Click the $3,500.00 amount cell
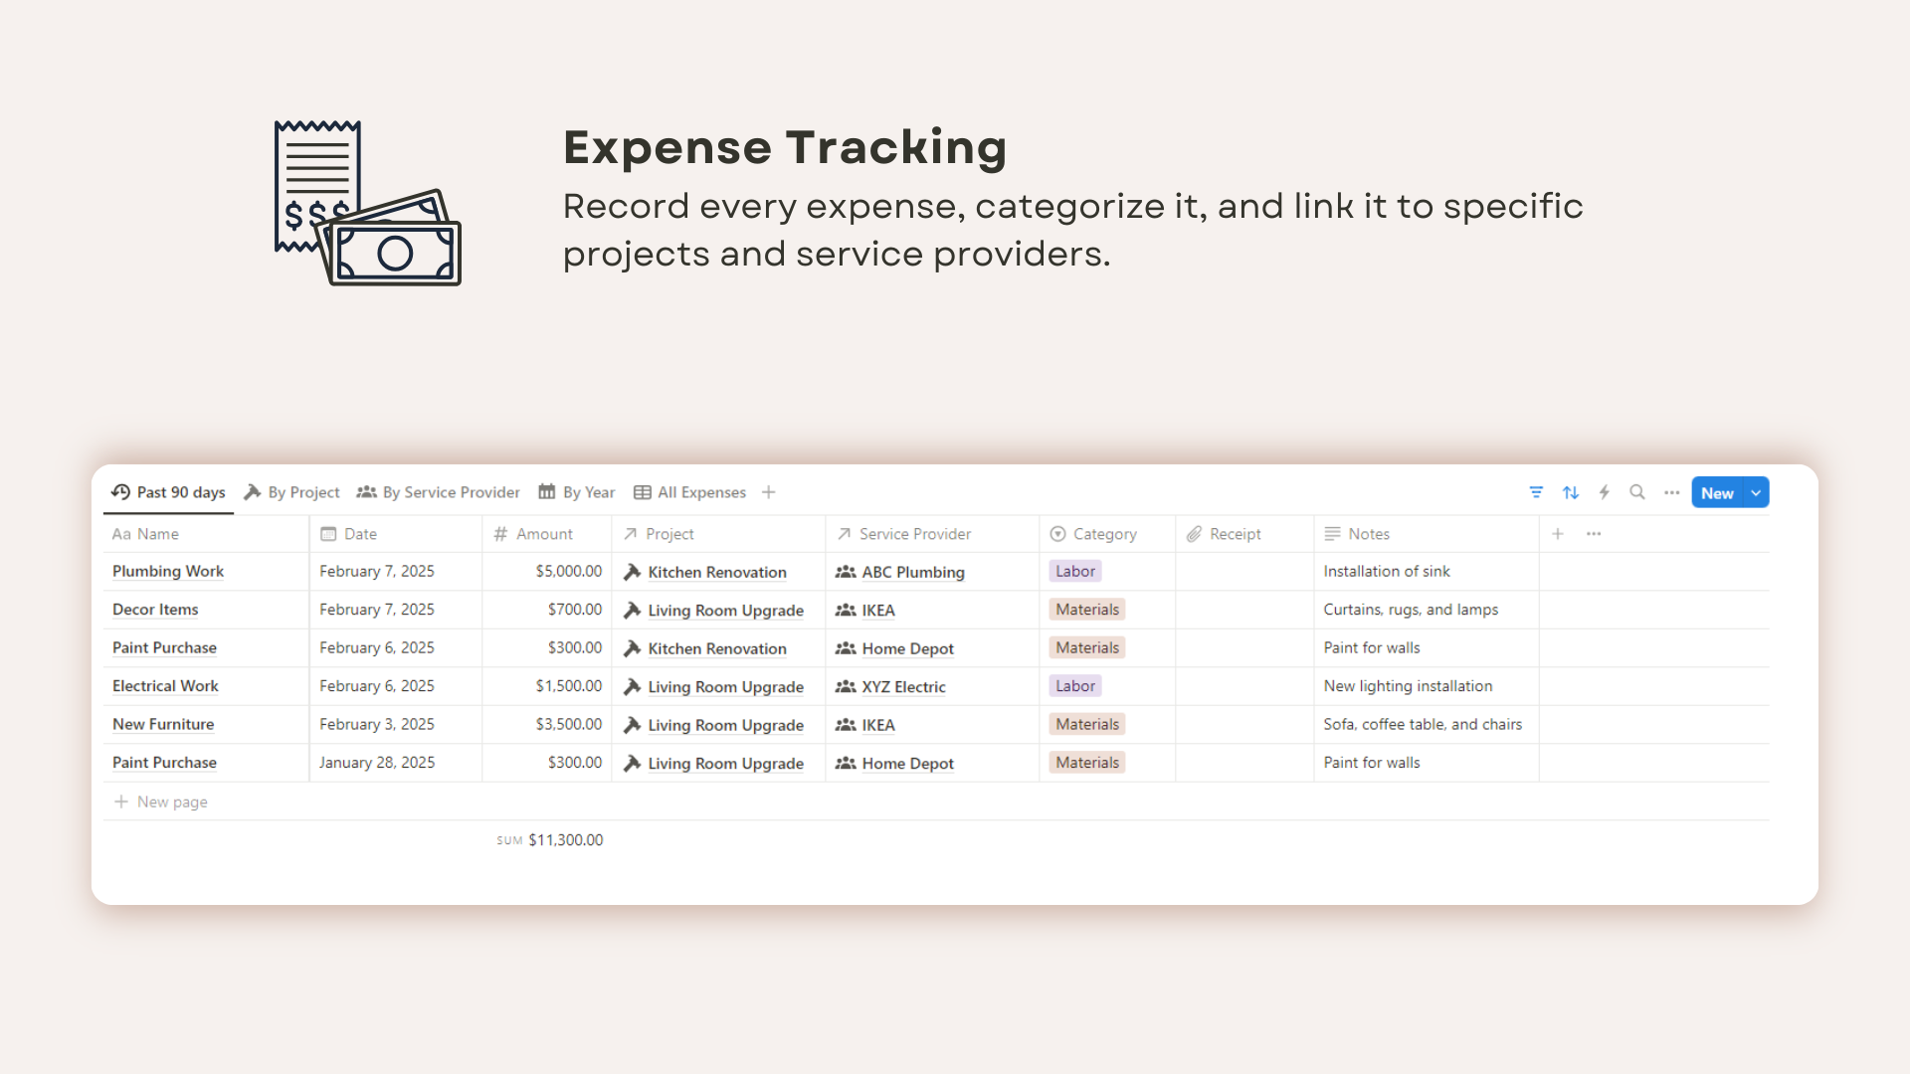This screenshot has height=1074, width=1910. coord(547,724)
